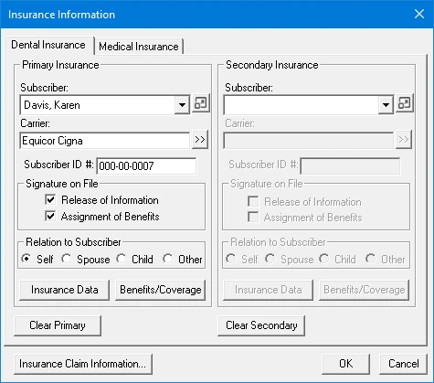
Task: Open primary subscriber family lookup icon
Action: [x=201, y=103]
